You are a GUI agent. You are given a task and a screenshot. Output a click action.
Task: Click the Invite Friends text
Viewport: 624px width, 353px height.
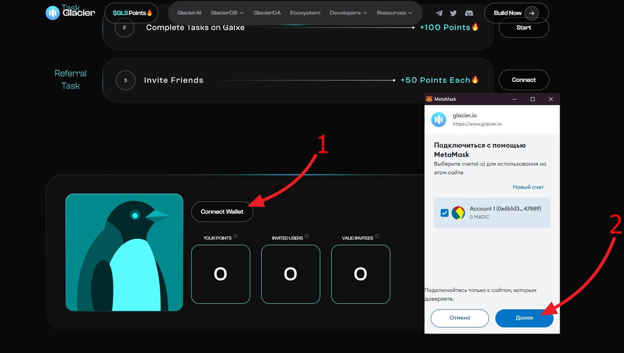pos(174,80)
